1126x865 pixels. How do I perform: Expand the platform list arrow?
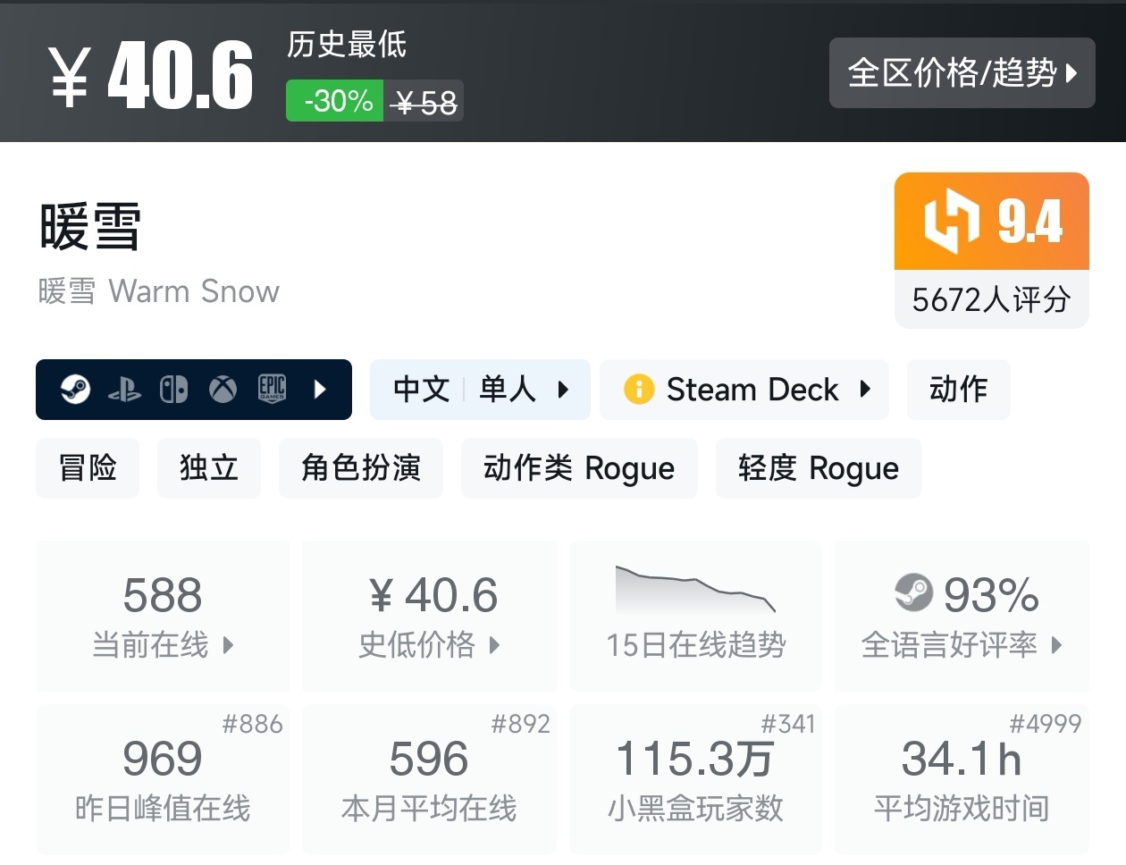point(321,390)
